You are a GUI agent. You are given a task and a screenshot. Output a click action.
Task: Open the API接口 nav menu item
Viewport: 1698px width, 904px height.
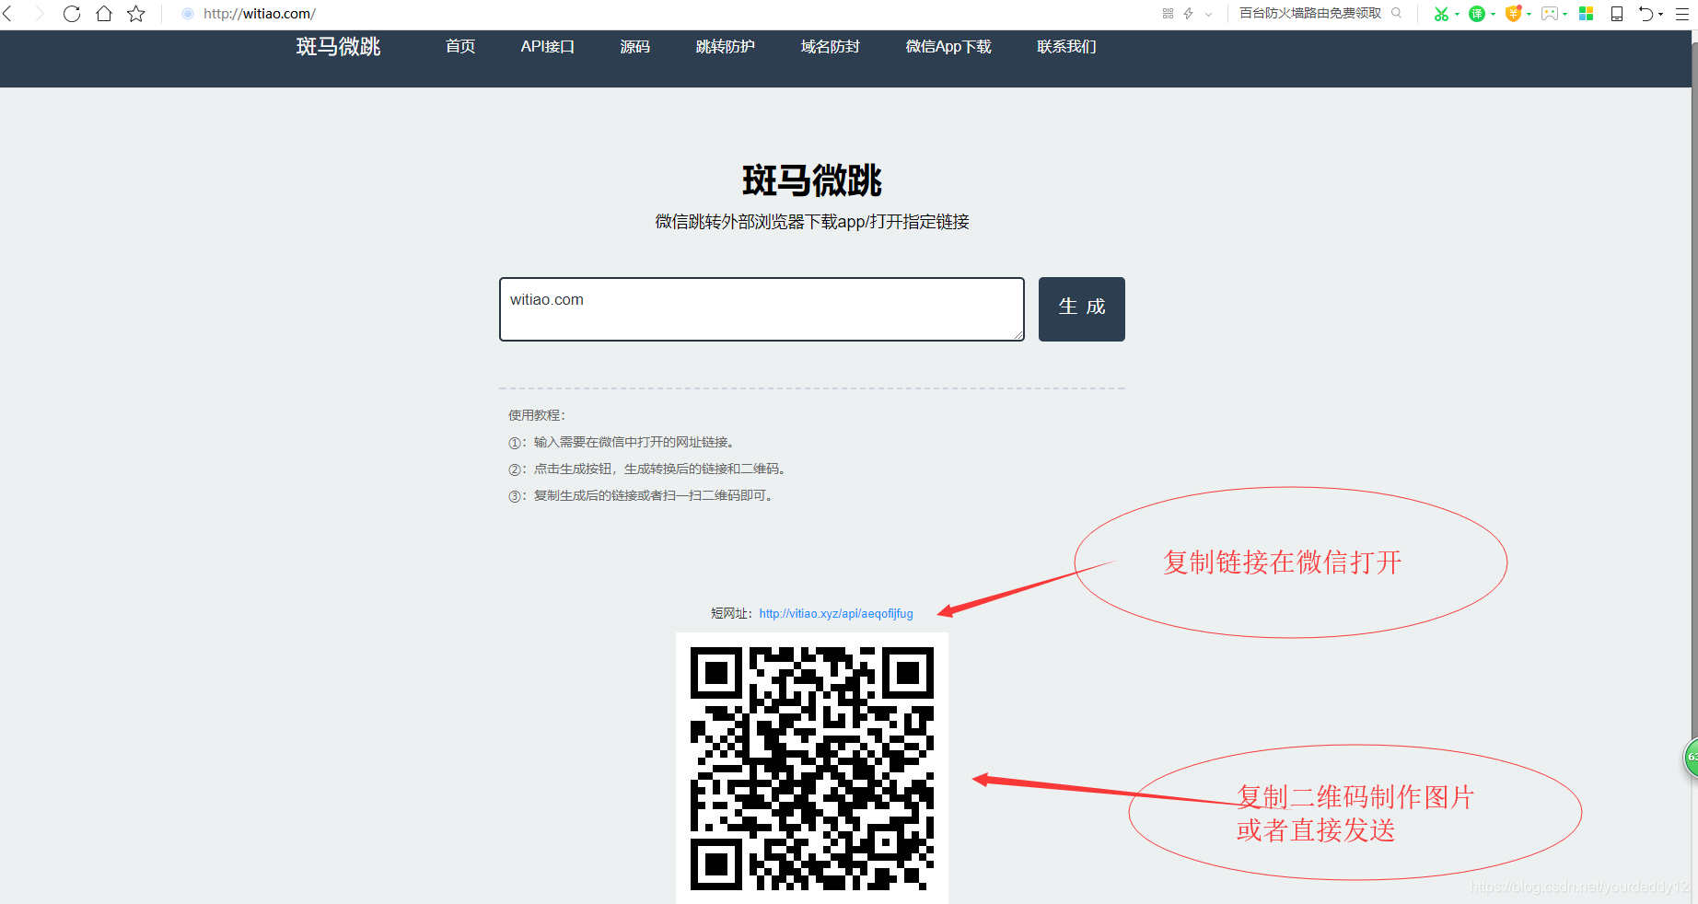point(547,47)
